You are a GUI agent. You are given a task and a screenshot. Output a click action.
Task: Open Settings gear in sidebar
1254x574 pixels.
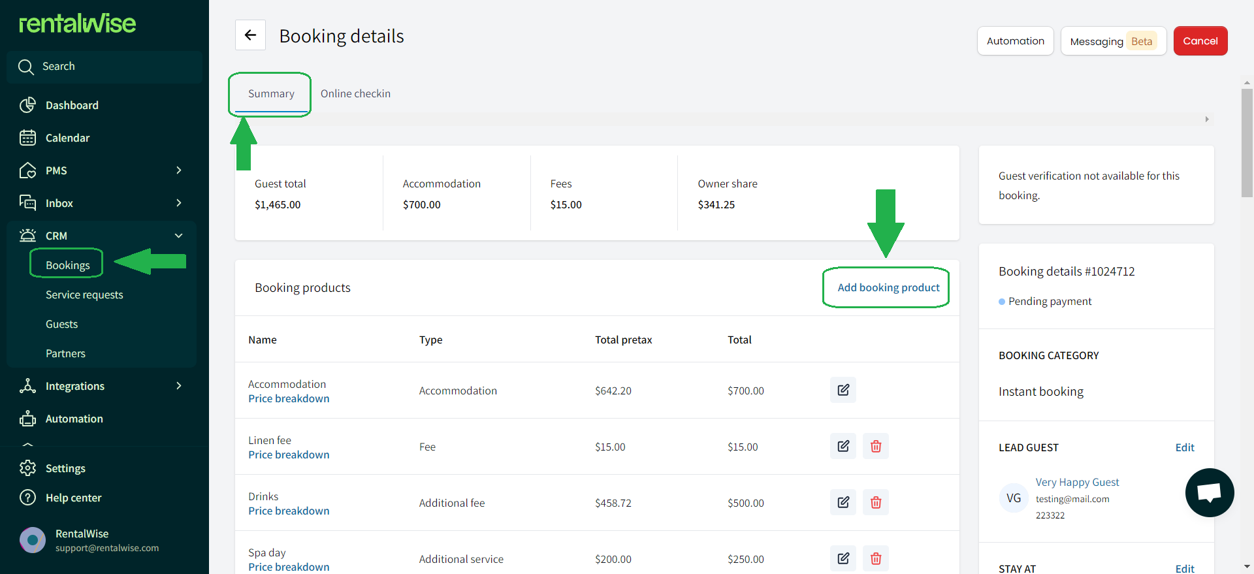pos(27,468)
